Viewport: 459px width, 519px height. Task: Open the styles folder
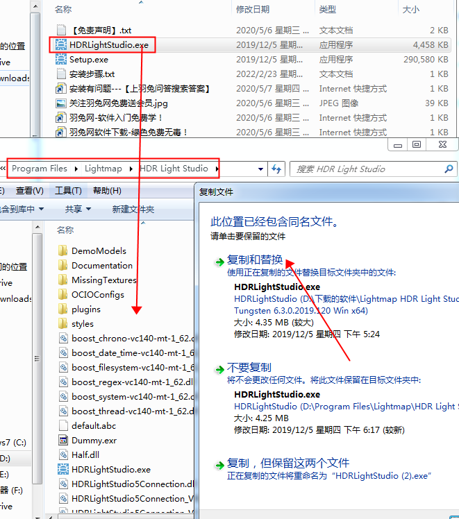pos(83,324)
